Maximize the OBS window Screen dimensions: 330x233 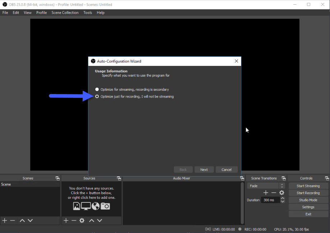coord(308,4)
